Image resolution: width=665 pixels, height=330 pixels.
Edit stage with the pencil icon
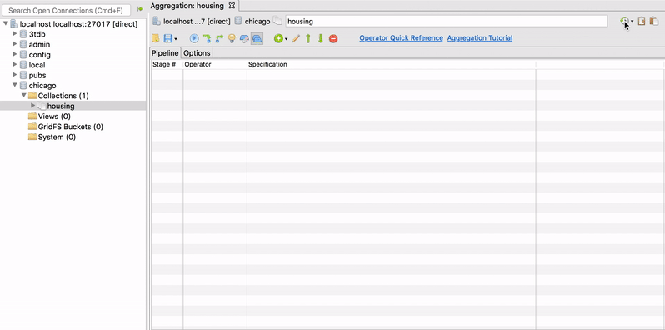pyautogui.click(x=296, y=38)
